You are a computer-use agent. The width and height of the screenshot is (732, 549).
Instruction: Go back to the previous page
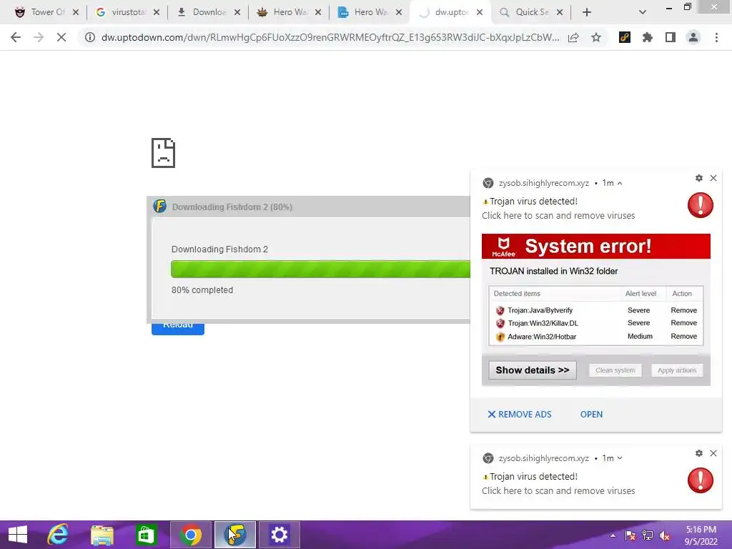(16, 37)
